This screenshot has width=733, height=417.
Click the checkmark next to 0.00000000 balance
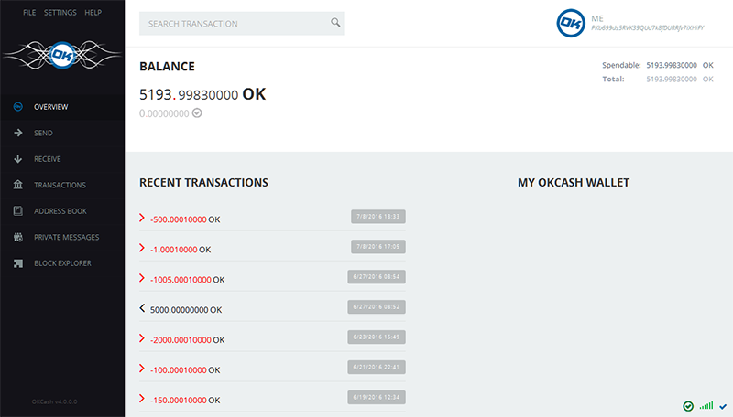tap(197, 112)
